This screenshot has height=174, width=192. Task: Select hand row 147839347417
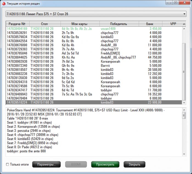94,90
